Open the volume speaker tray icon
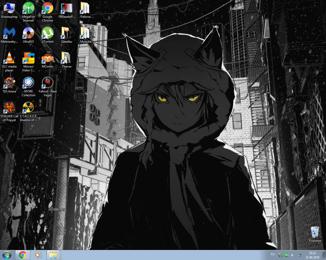This screenshot has height=260, width=326. click(x=293, y=255)
